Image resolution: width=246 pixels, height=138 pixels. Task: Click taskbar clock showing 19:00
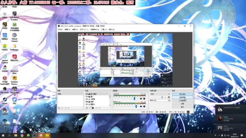click(234, 135)
